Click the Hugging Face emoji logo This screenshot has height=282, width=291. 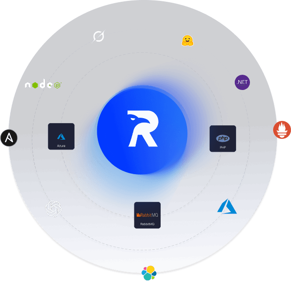pyautogui.click(x=187, y=41)
